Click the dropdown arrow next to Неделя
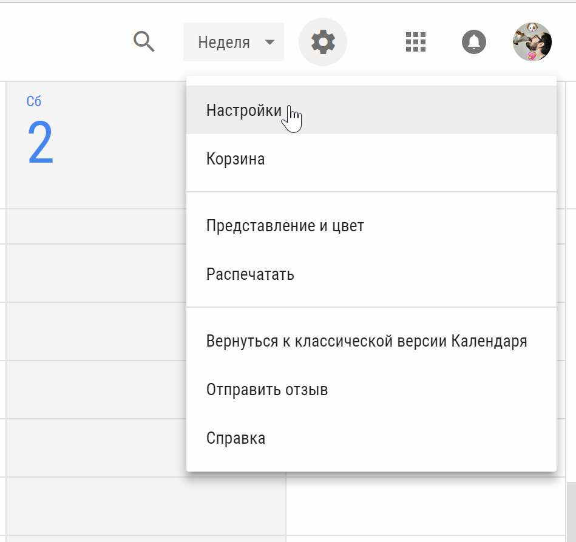Screen dimensions: 576x542 (269, 41)
